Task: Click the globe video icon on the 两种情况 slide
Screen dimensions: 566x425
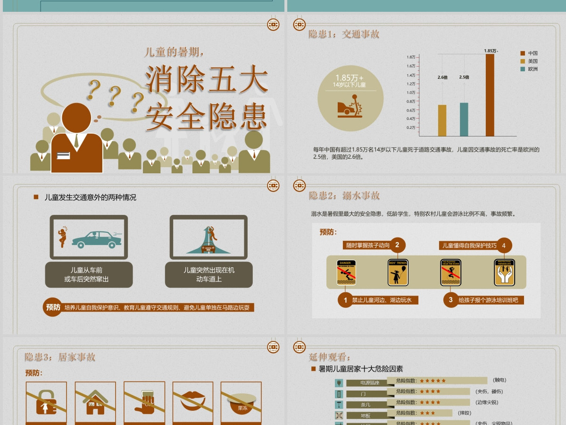Action: tap(273, 186)
